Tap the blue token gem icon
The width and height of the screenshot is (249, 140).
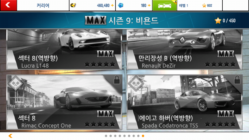tap(121, 5)
